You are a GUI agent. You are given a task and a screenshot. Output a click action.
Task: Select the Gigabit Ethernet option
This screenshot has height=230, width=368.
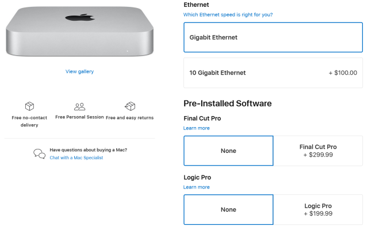pyautogui.click(x=273, y=37)
